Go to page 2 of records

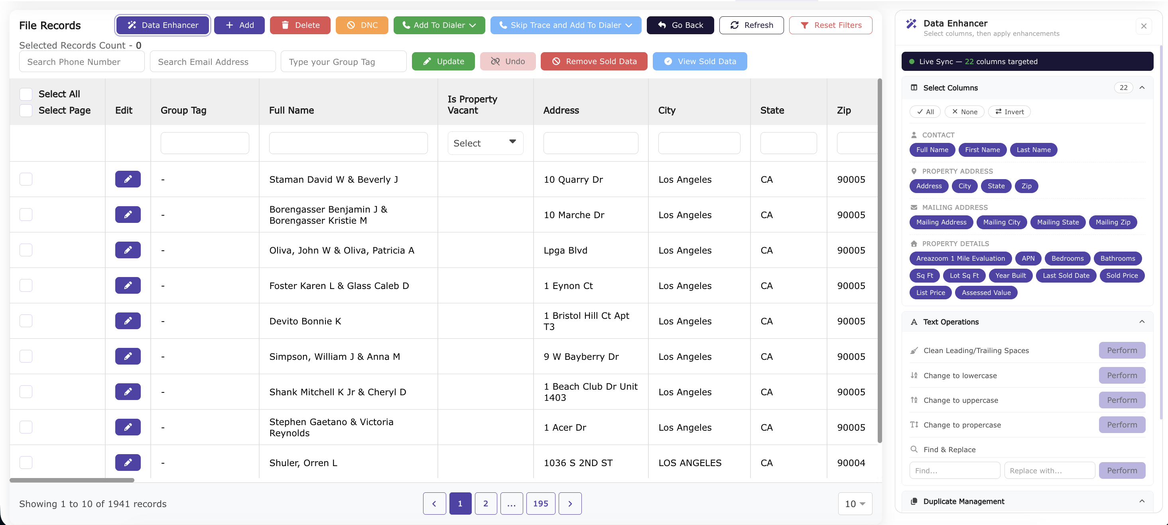486,503
